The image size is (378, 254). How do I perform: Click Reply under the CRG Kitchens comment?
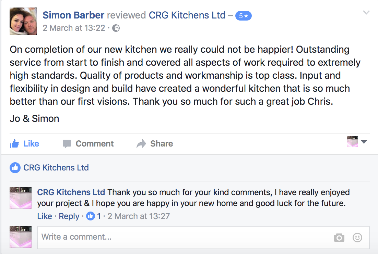point(69,216)
